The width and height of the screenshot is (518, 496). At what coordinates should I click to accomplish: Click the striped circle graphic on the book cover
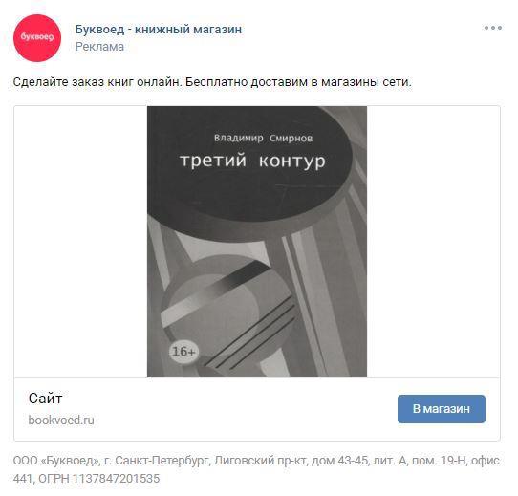228,311
